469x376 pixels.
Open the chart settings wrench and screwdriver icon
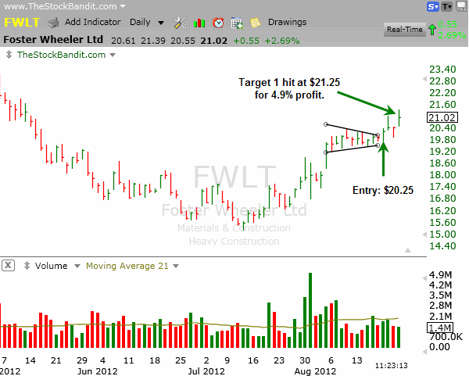pyautogui.click(x=180, y=23)
